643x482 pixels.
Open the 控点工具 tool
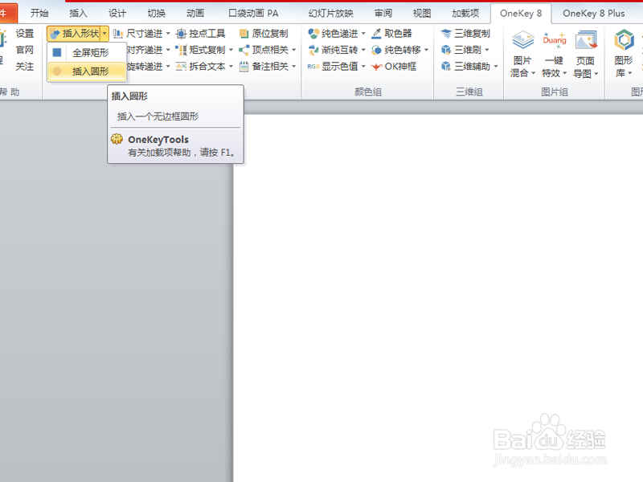pyautogui.click(x=200, y=33)
